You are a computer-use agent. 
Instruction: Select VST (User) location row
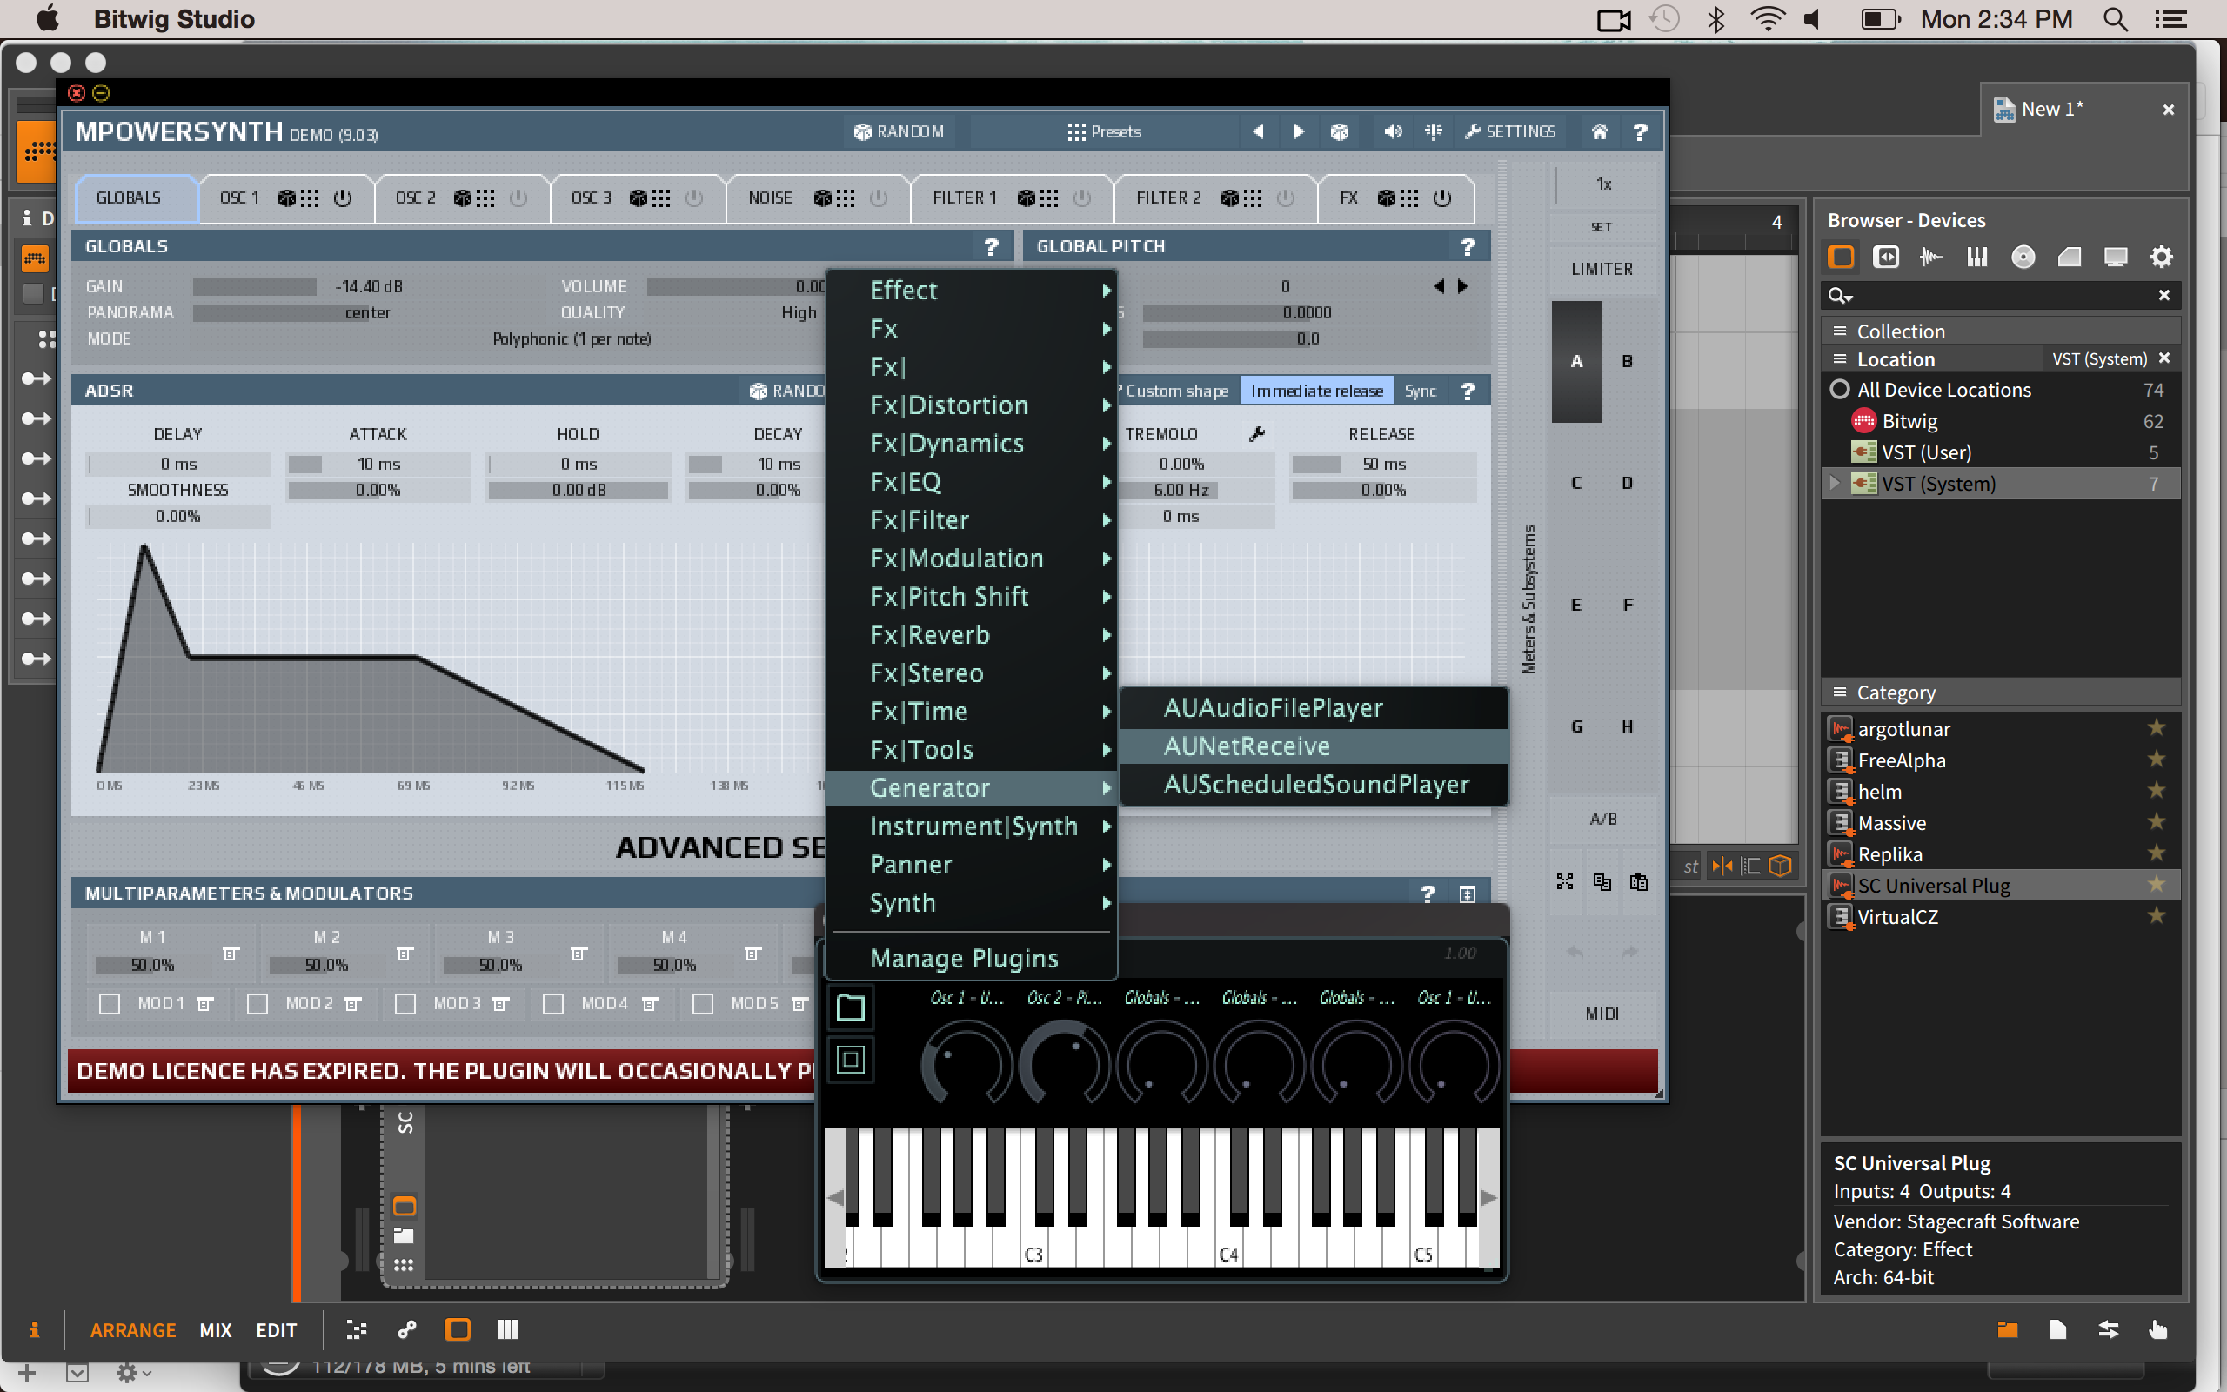[x=2001, y=453]
